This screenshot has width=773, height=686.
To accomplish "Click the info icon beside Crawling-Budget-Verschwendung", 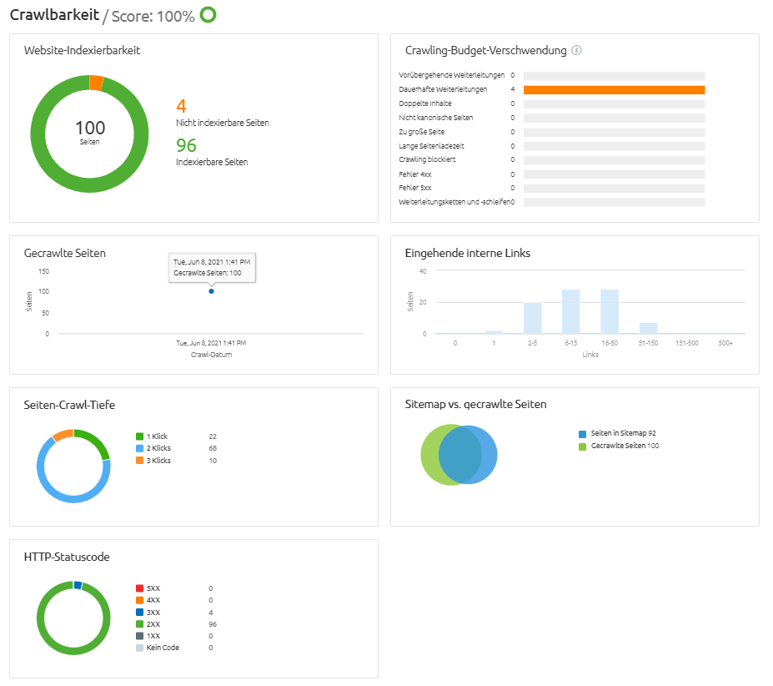I will (x=577, y=50).
